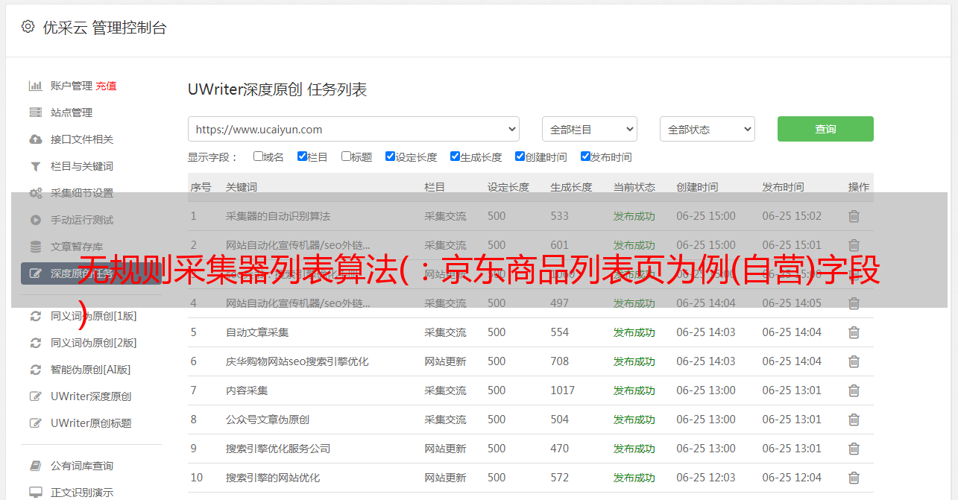958x500 pixels.
Task: Open the site URL dropdown
Action: (x=353, y=129)
